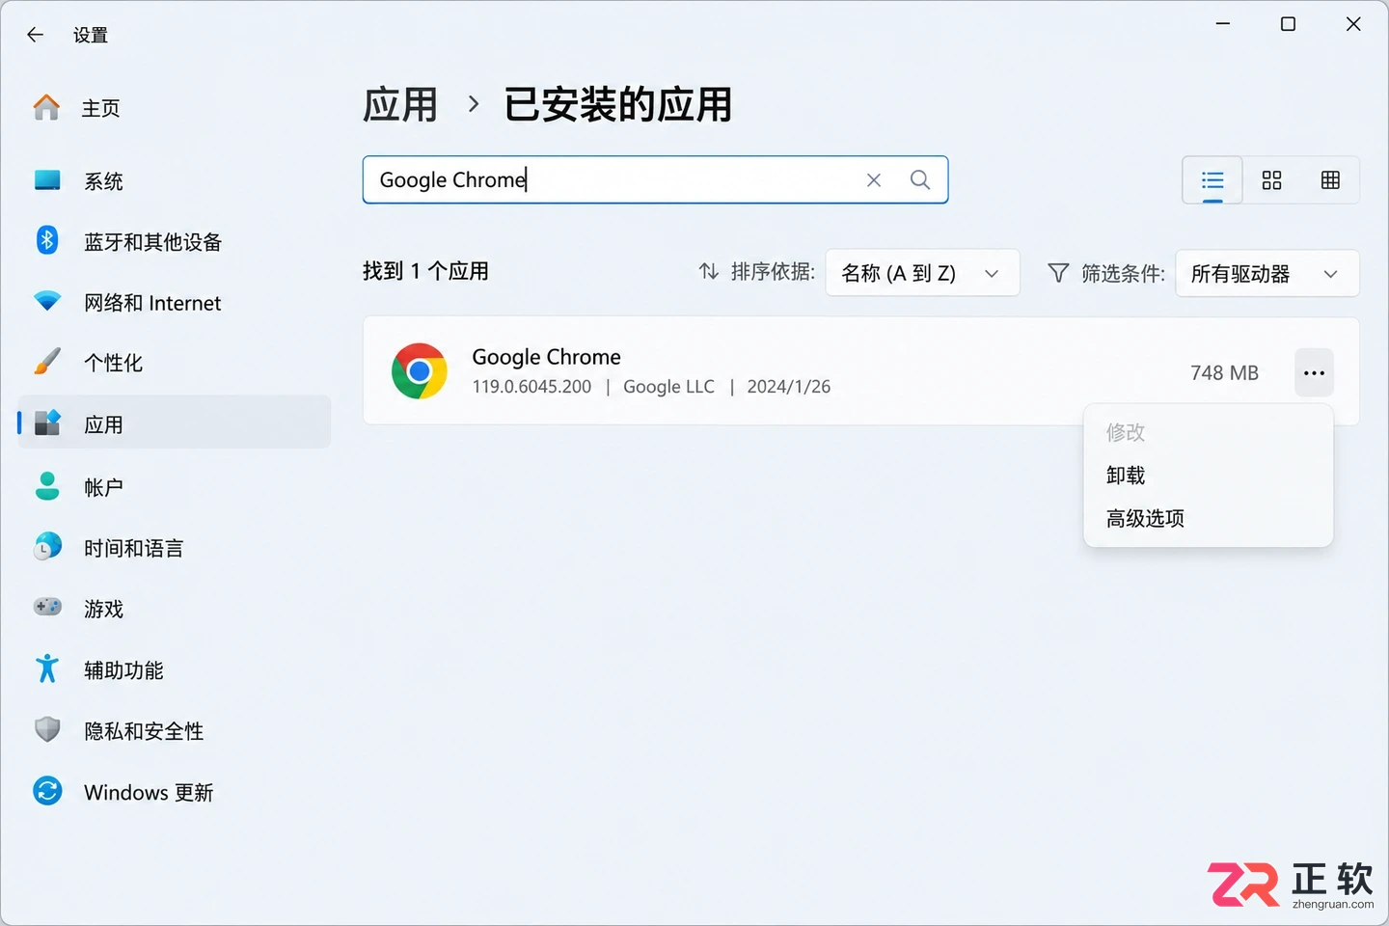
Task: Open the Windows 更新 sync icon
Action: coord(47,791)
